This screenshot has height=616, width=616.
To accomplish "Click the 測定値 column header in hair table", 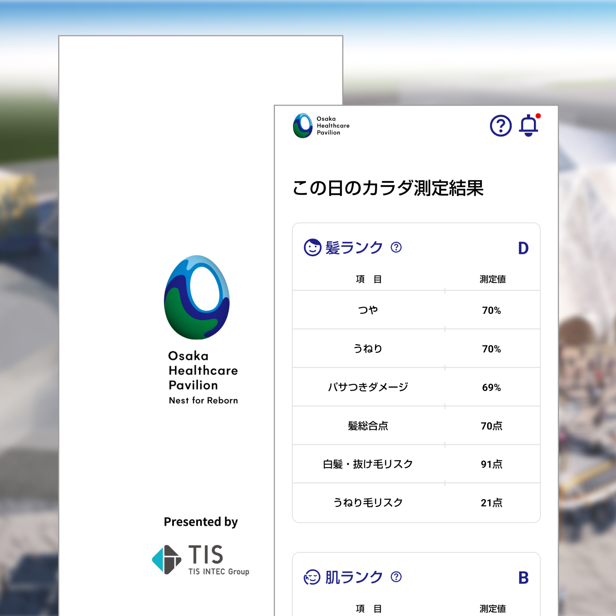I will tap(492, 279).
